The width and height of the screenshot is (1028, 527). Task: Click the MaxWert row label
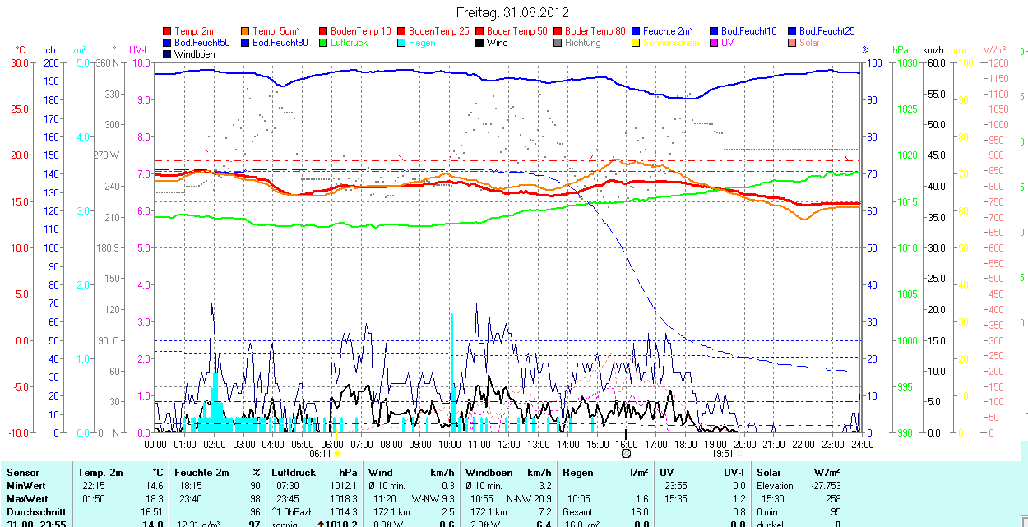[27, 499]
